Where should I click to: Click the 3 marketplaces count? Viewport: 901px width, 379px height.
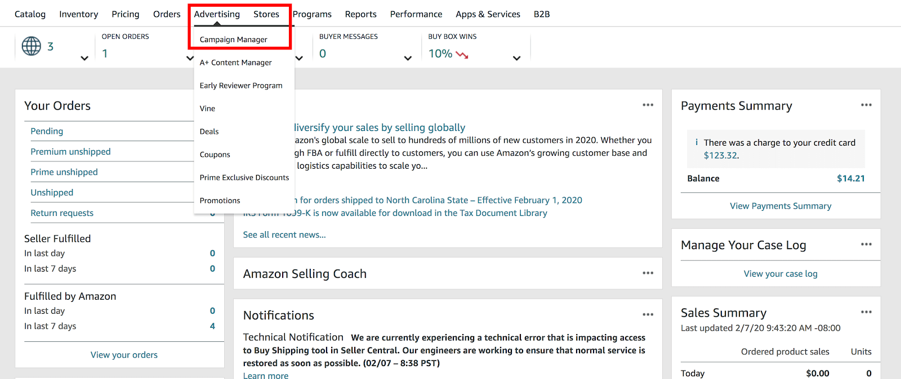tap(50, 47)
